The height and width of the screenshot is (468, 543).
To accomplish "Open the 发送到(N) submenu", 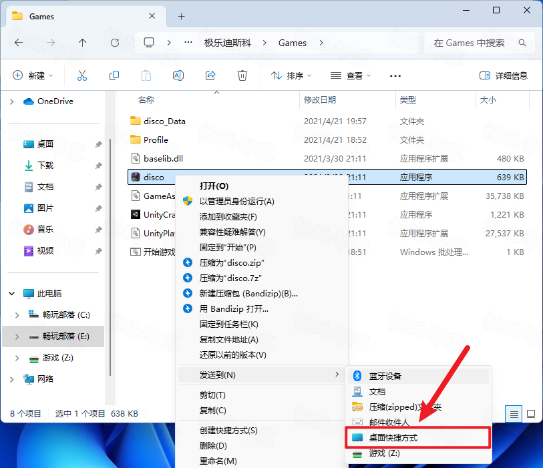I will pos(262,375).
